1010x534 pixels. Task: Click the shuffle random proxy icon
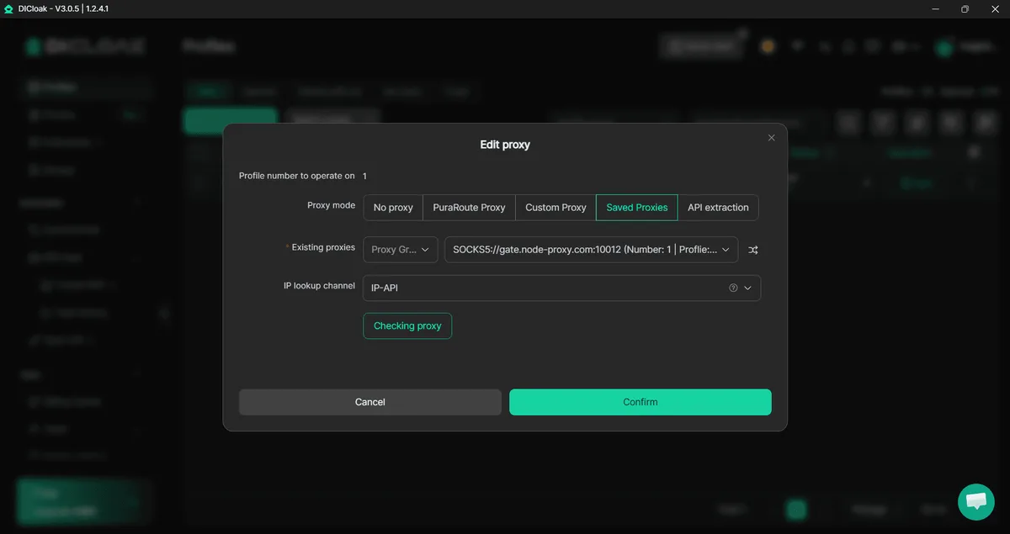point(753,250)
